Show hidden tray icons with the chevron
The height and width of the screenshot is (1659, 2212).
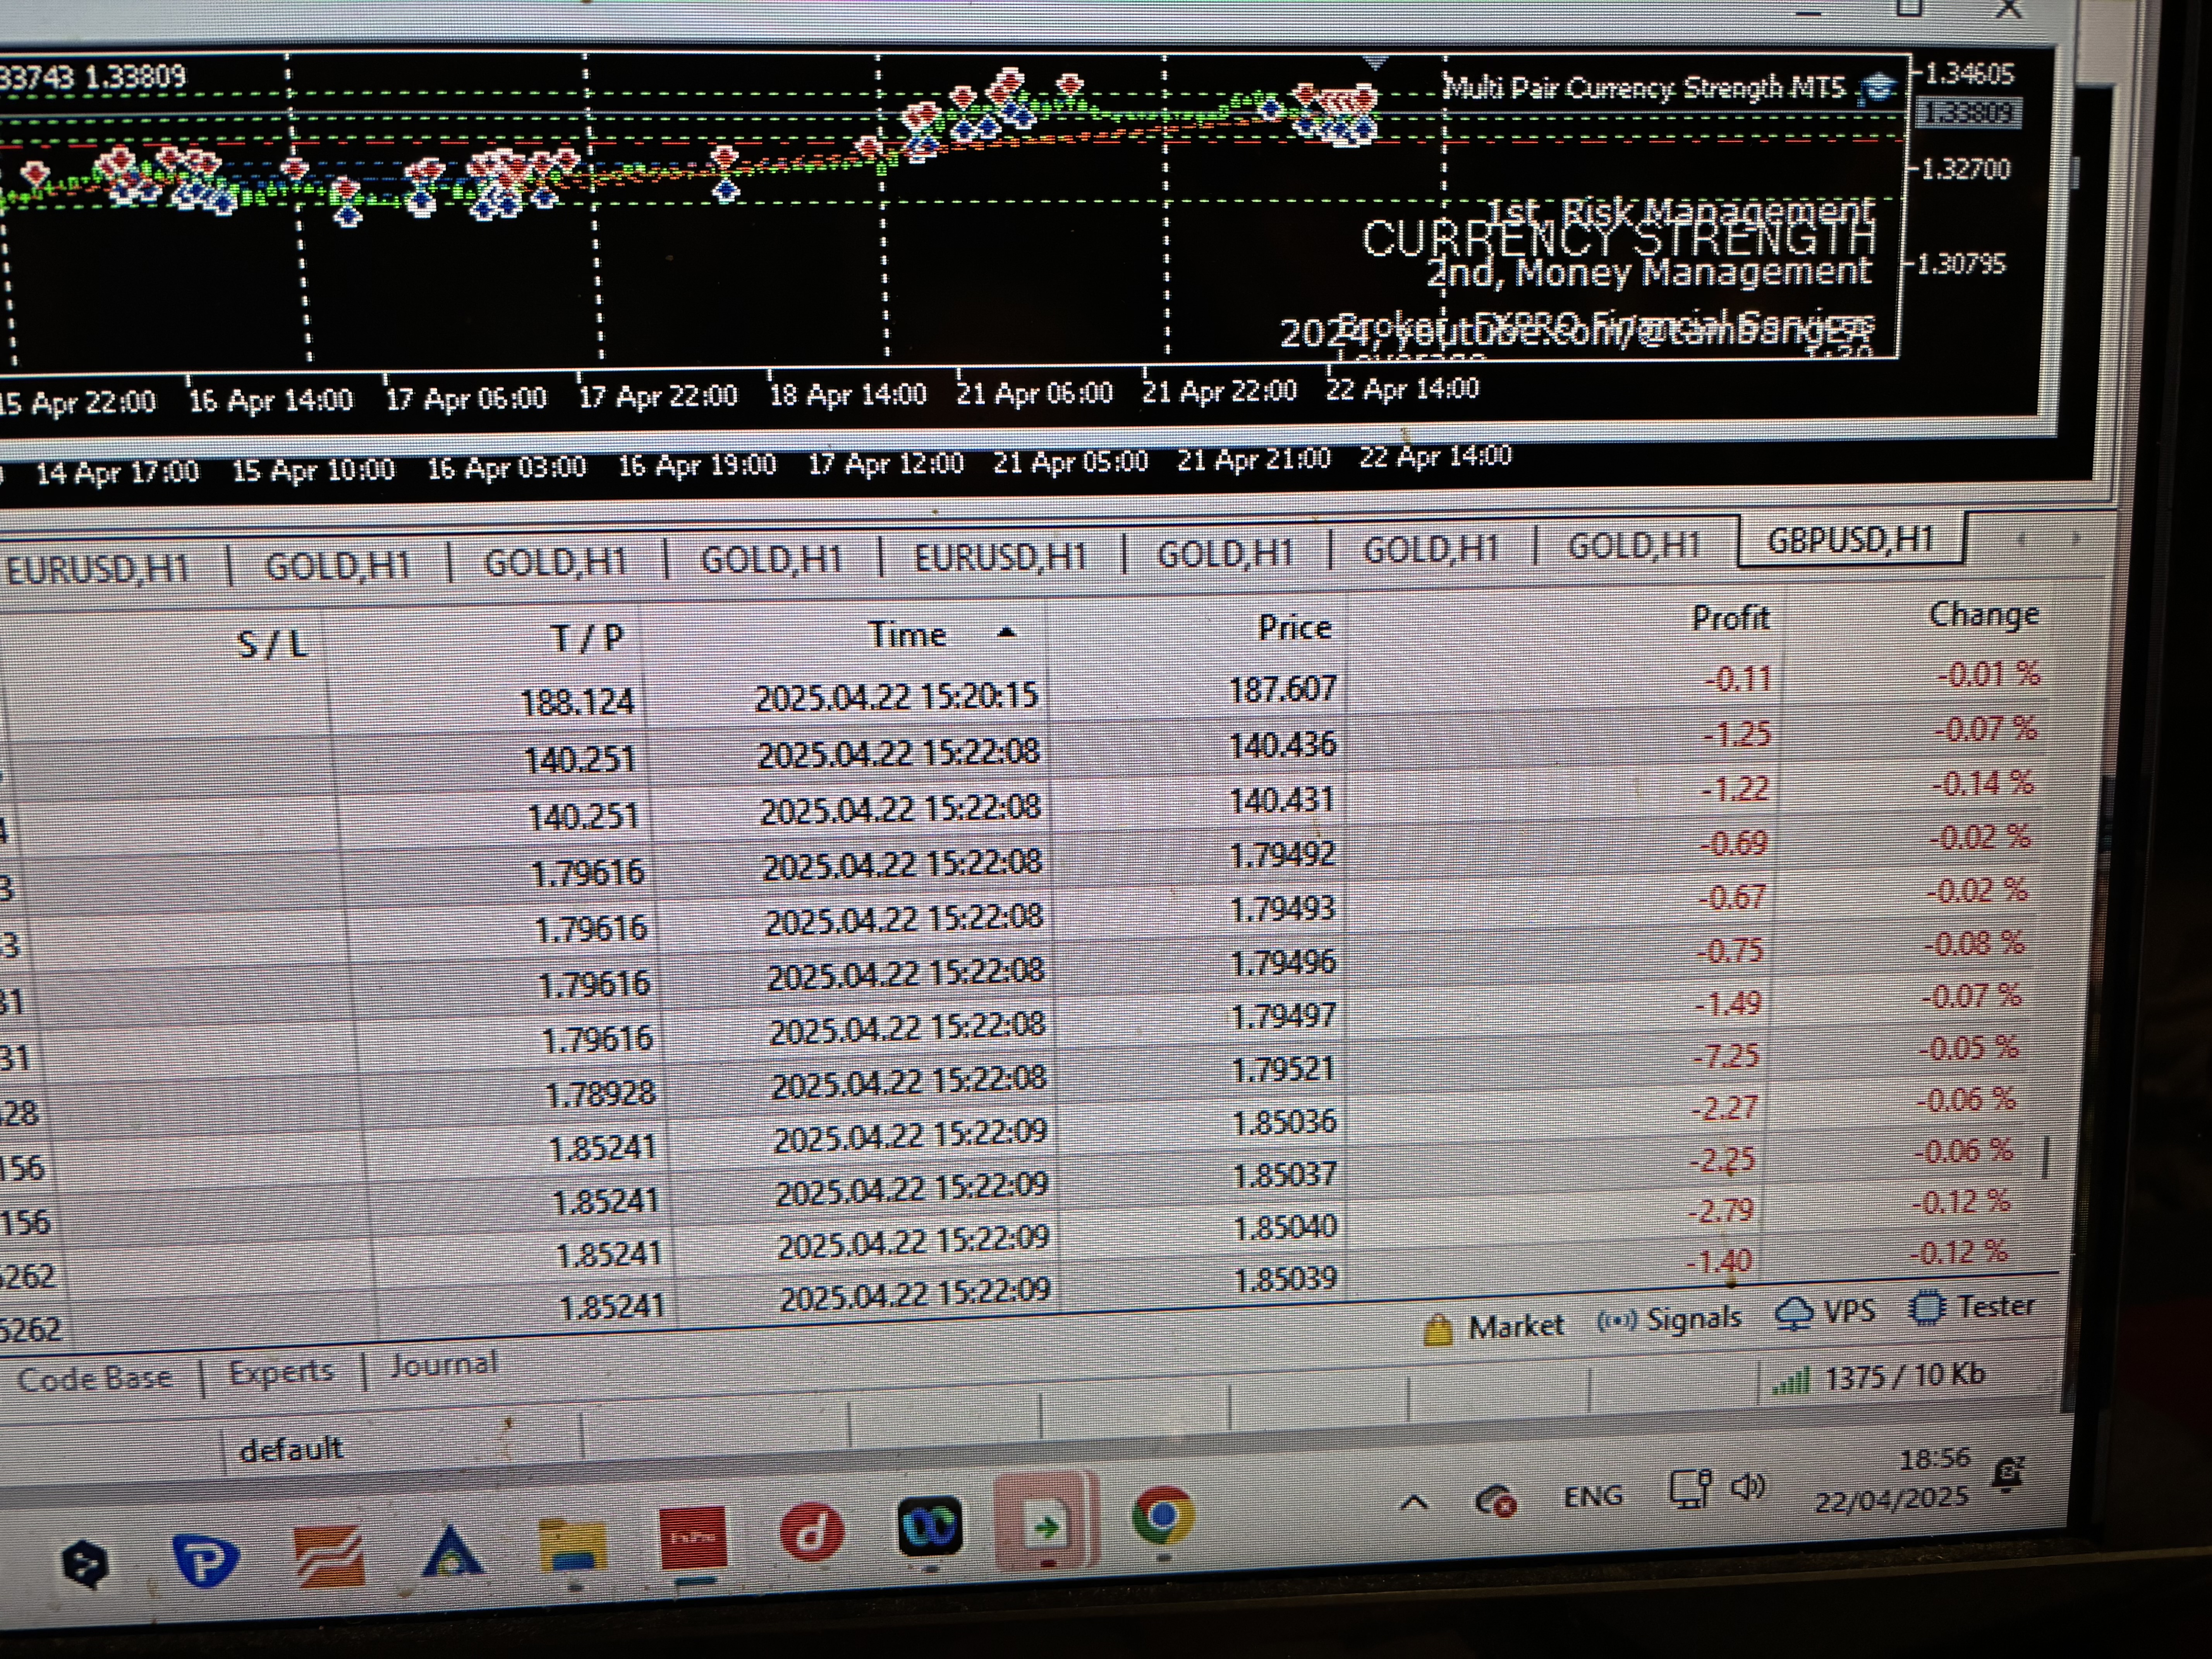point(1413,1501)
